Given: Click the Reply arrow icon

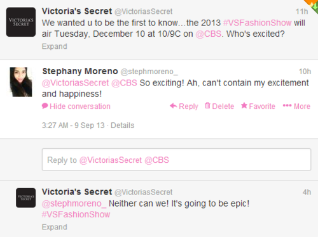Looking at the screenshot, I should coord(174,106).
